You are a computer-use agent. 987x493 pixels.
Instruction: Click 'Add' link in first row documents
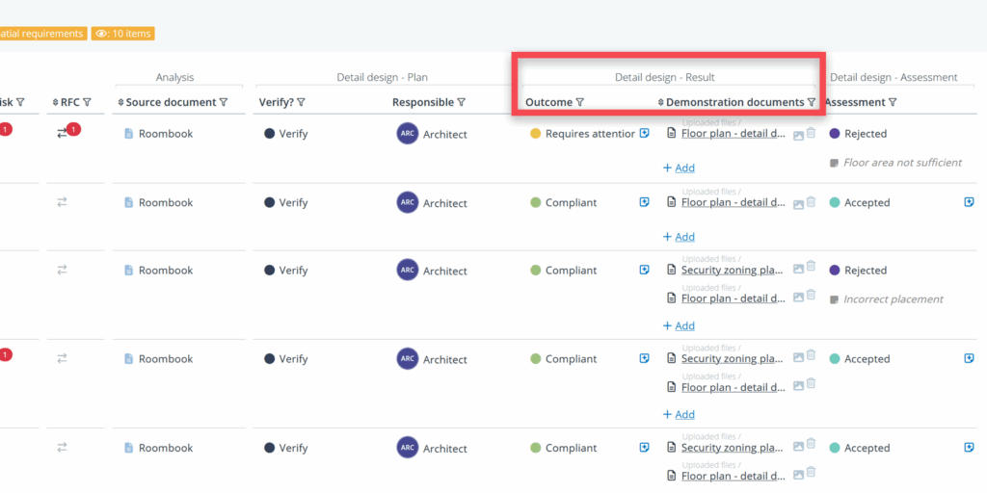point(679,168)
